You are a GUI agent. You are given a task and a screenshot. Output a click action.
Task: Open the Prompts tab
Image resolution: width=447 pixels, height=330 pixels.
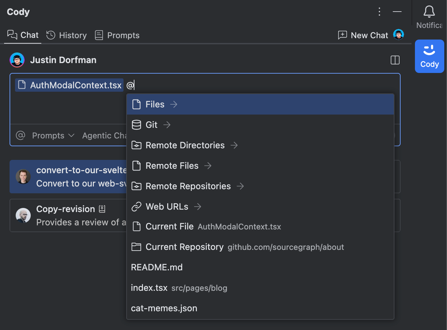[117, 35]
